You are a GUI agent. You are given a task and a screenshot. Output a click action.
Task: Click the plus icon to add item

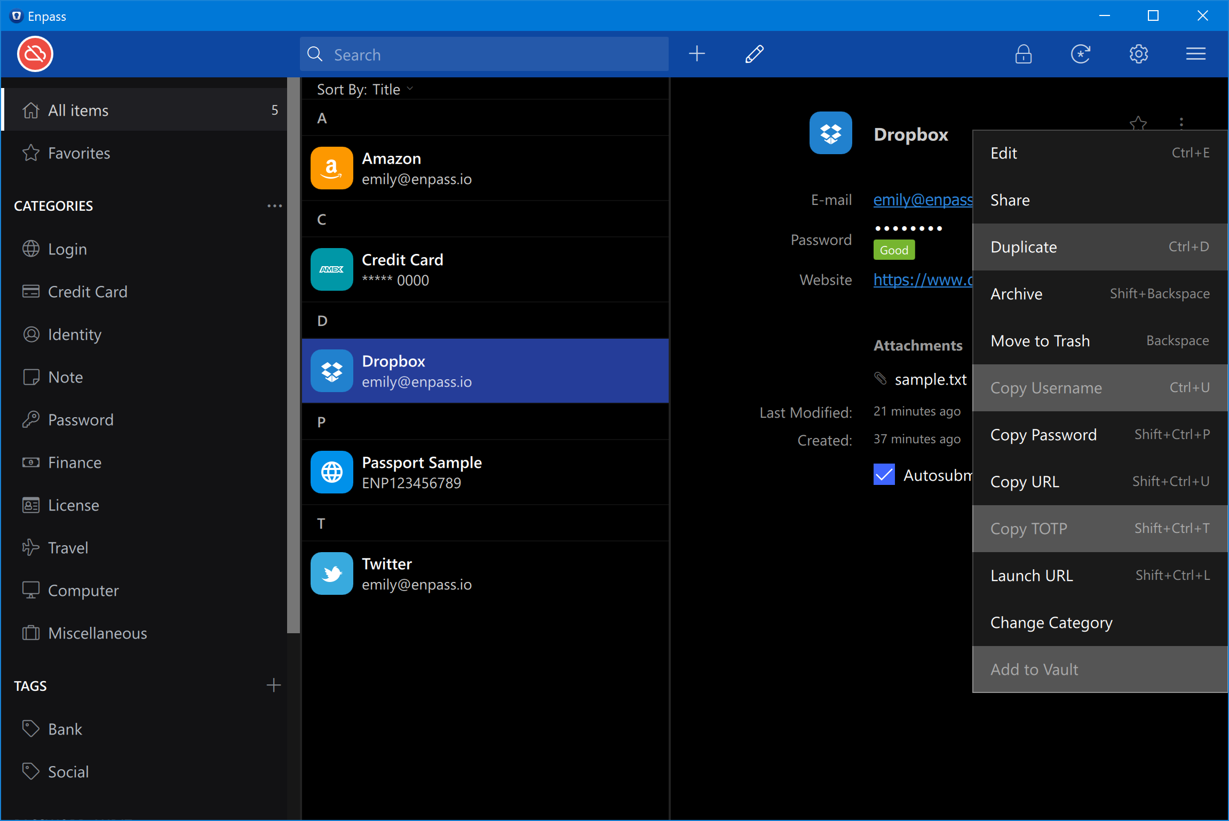tap(697, 54)
